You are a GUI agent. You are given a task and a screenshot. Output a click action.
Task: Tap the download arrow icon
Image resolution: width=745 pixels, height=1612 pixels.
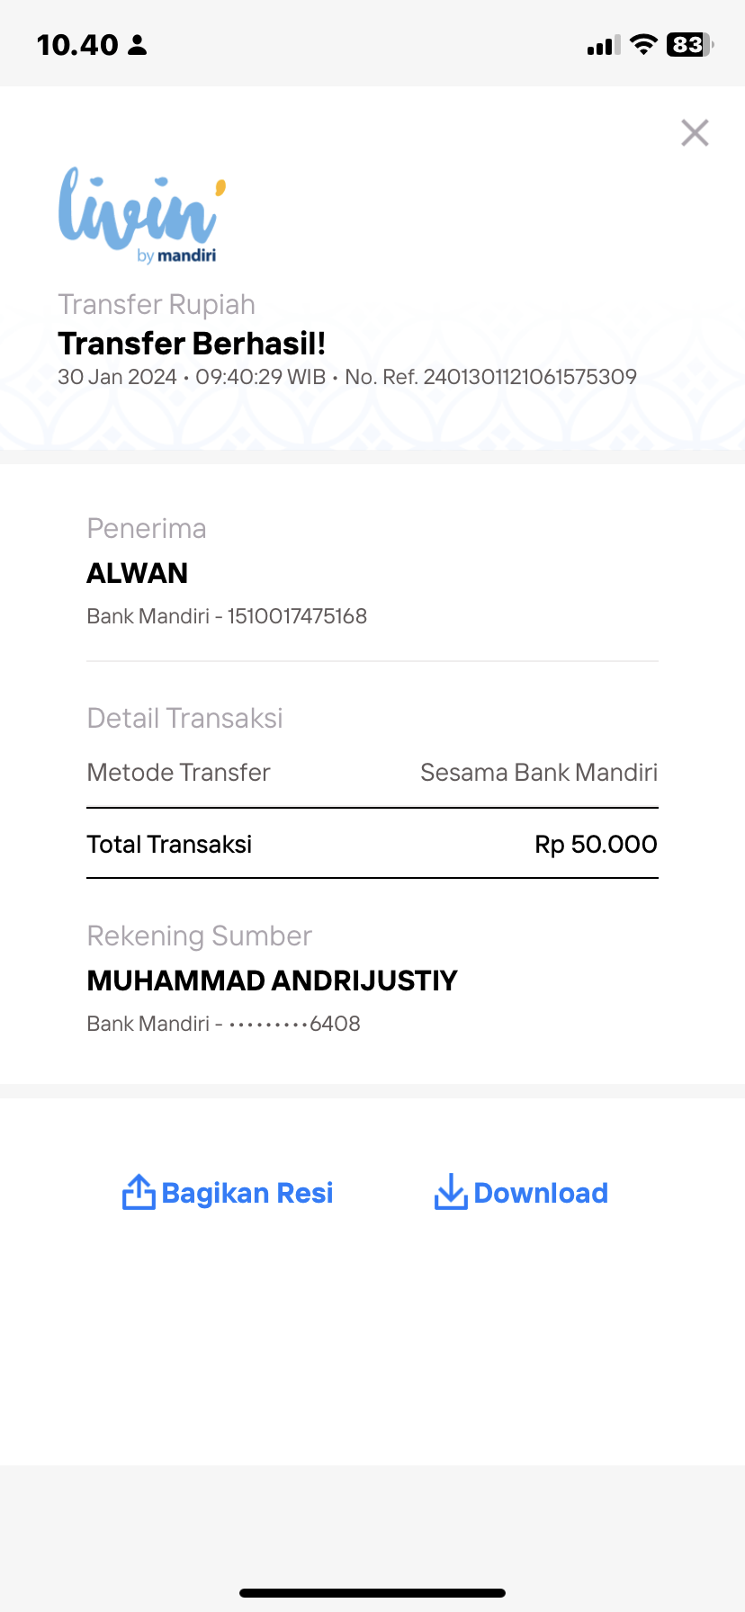point(451,1192)
